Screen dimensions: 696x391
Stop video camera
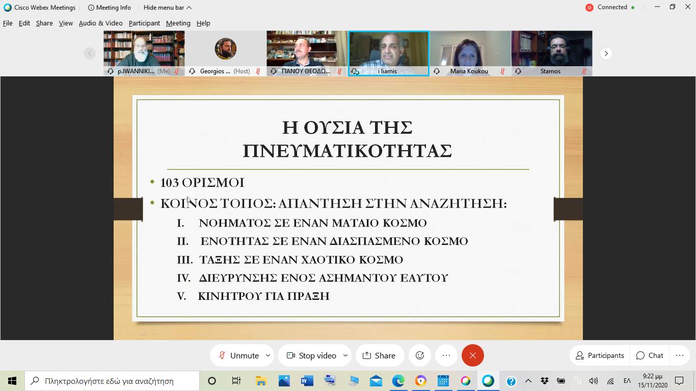click(311, 355)
